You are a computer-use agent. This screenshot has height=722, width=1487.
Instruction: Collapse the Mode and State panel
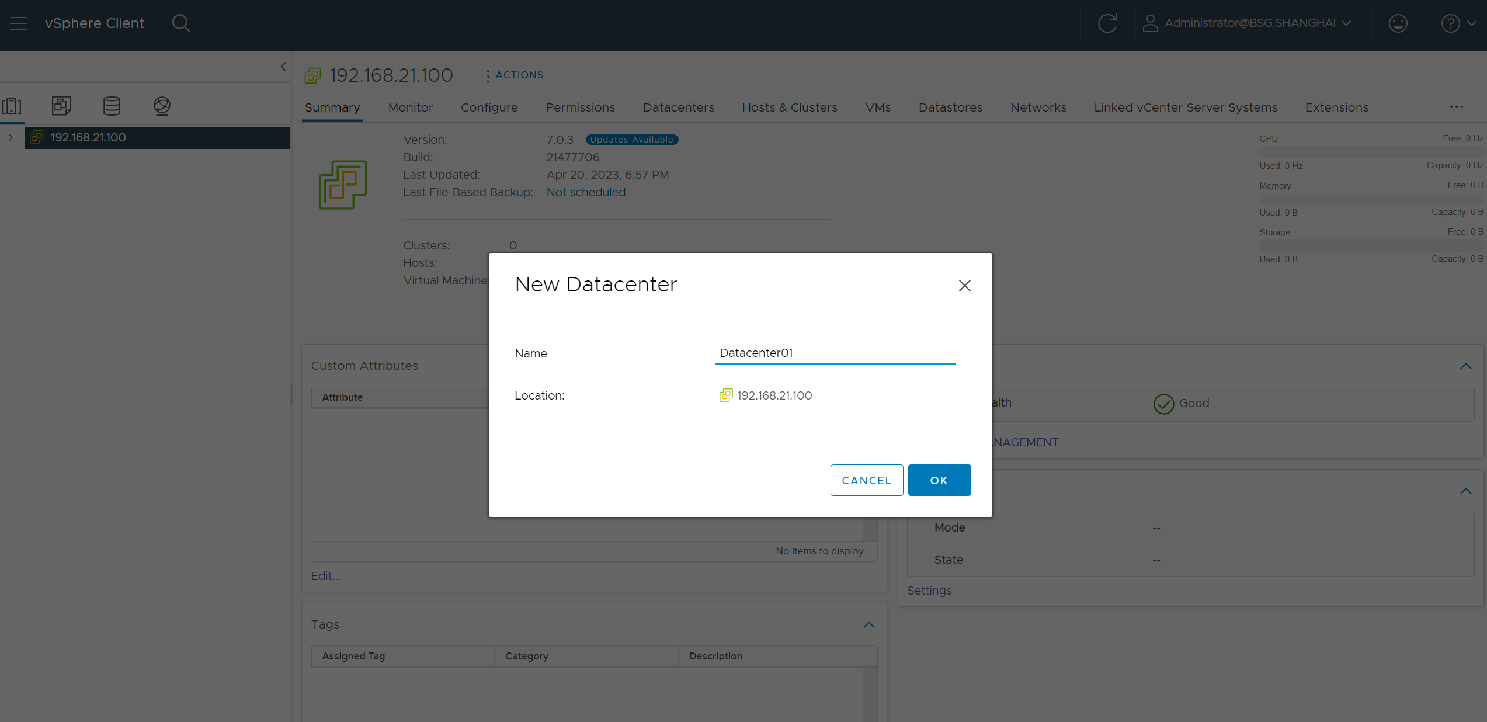point(1466,491)
